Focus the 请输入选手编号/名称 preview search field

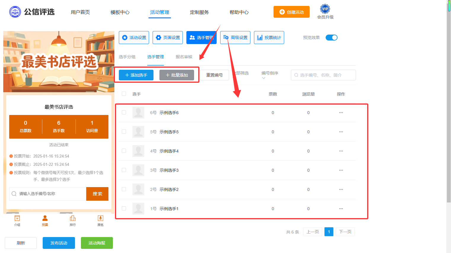[x=48, y=194]
